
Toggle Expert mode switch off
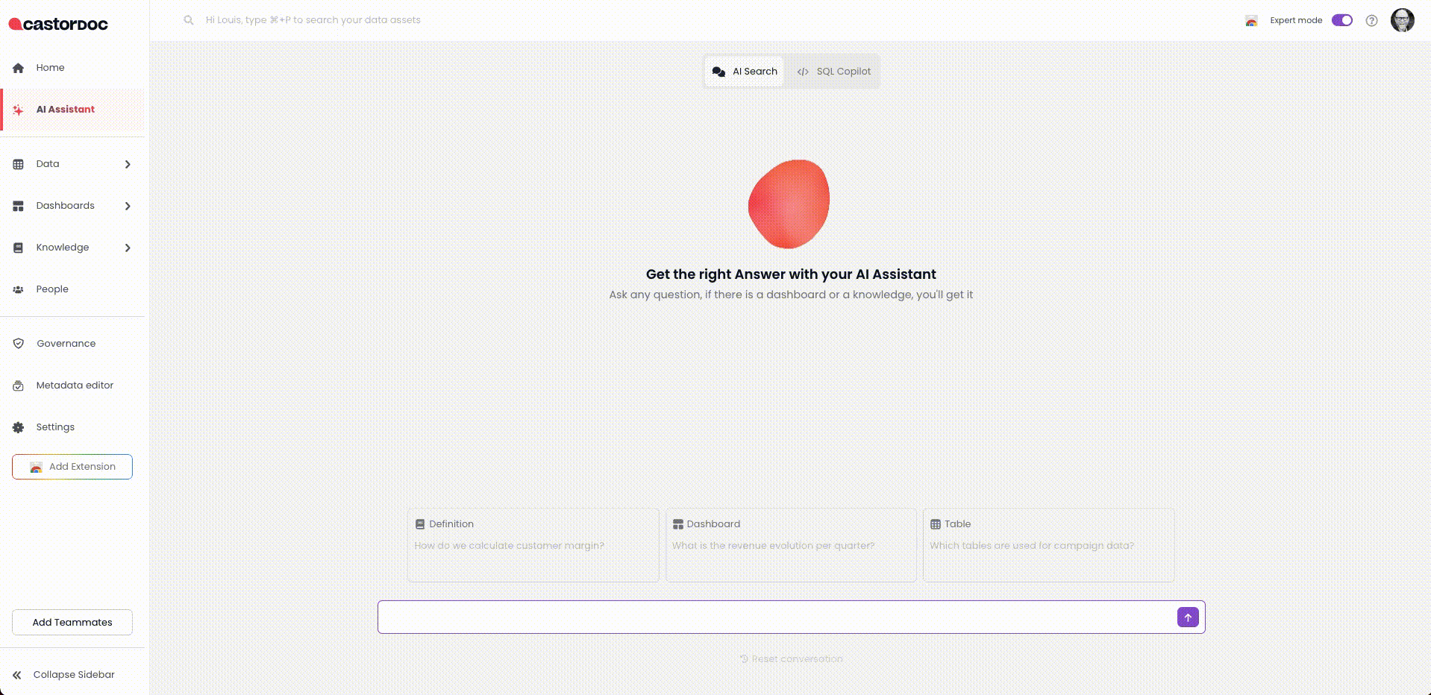point(1341,20)
